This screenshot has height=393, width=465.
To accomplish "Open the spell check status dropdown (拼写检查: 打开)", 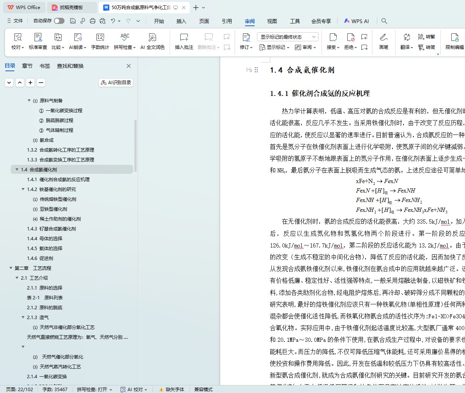I will pos(95,389).
